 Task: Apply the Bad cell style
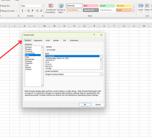pyautogui.click(x=91, y=6)
